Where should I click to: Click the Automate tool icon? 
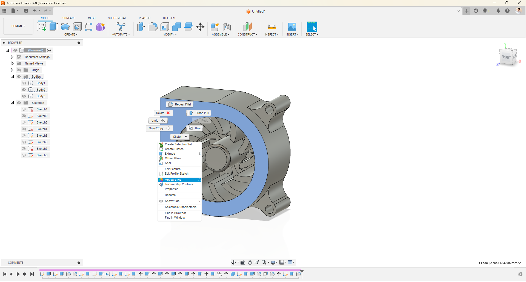click(x=121, y=27)
